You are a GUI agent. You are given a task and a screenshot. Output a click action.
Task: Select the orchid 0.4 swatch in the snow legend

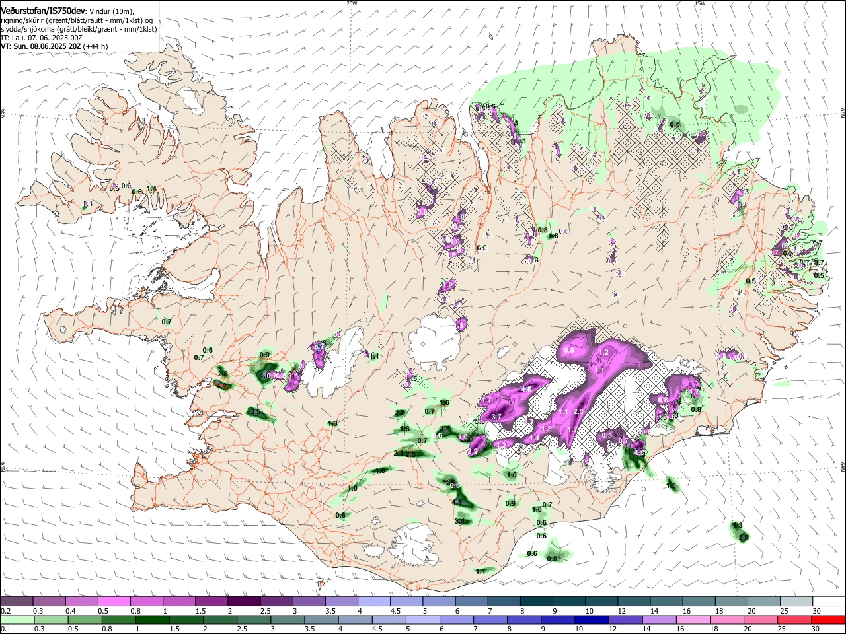pyautogui.click(x=81, y=601)
